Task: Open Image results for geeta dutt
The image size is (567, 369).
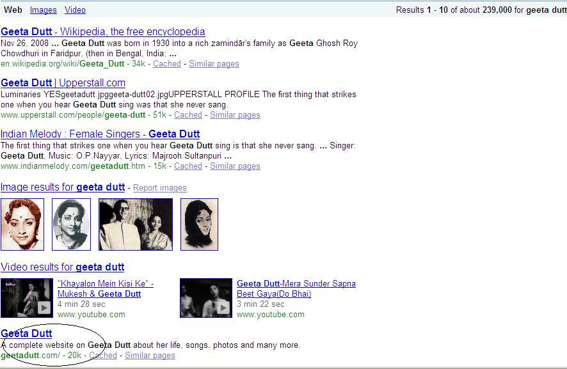Action: [x=63, y=187]
